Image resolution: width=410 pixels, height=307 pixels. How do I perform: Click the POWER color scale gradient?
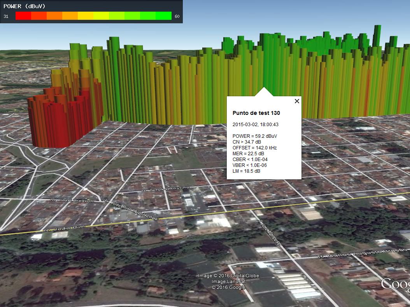(93, 16)
